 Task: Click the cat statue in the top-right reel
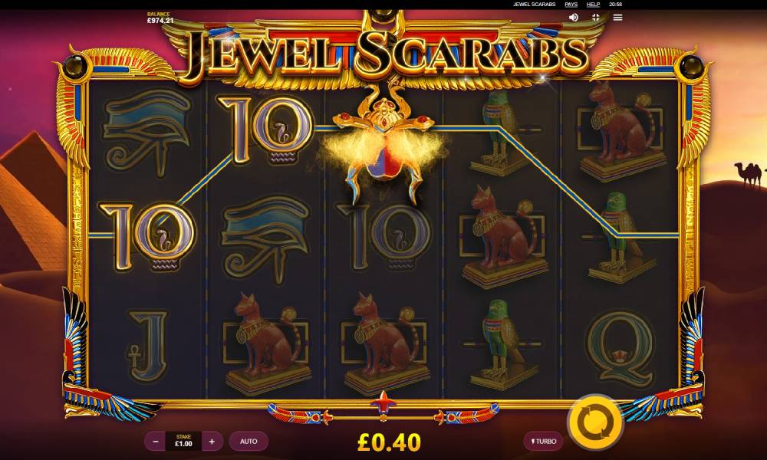point(622,131)
